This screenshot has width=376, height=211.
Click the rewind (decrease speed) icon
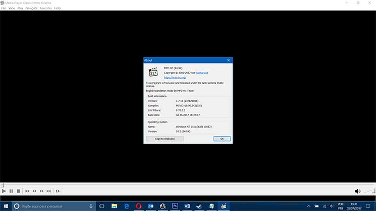tap(34, 191)
